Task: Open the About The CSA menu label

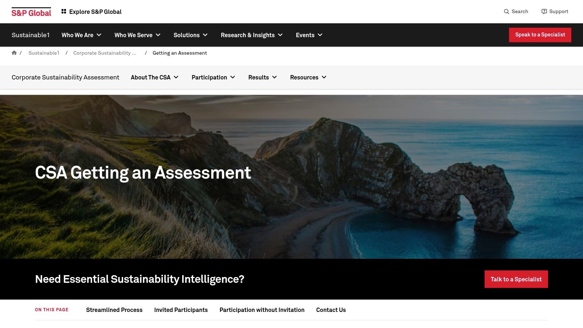Action: tap(150, 77)
